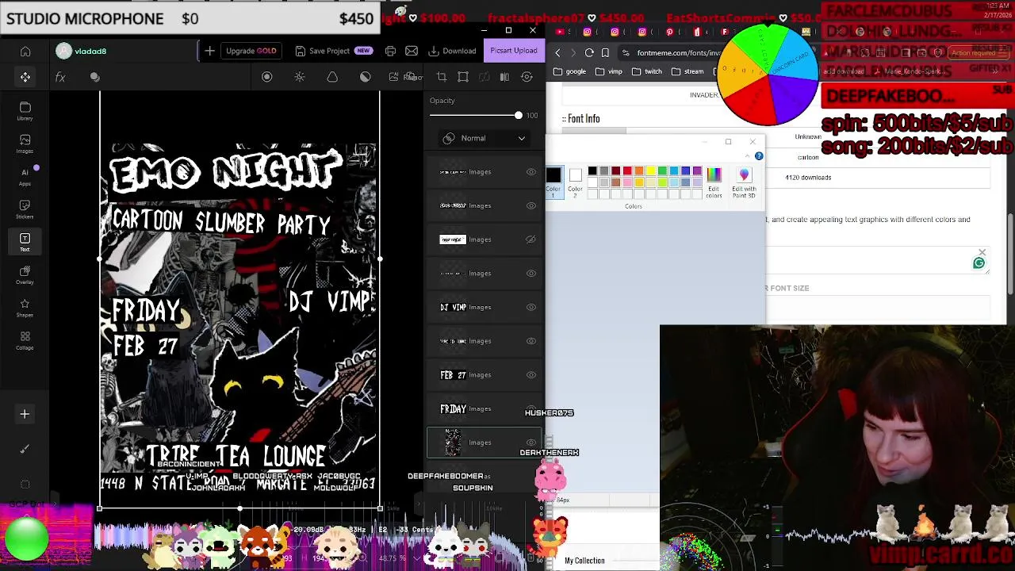Go back in the browser
1015x571 pixels.
pyautogui.click(x=557, y=52)
